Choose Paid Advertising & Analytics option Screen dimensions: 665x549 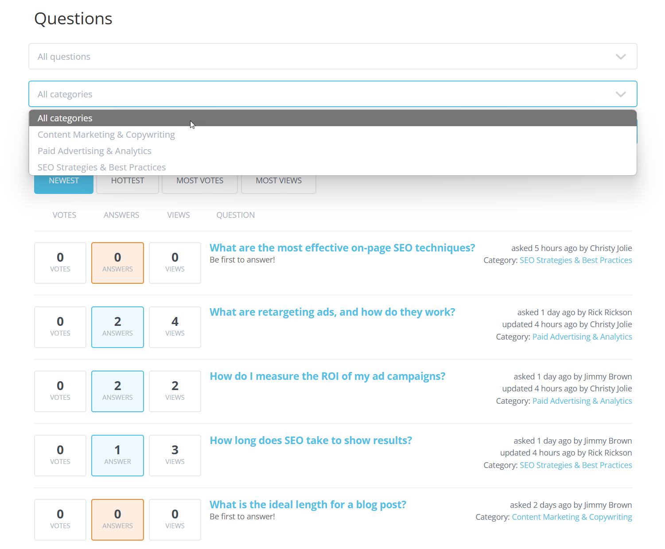333,151
